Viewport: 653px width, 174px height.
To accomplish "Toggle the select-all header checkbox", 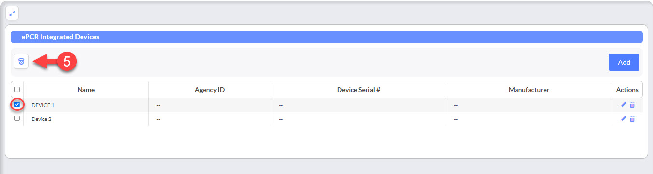I will [x=17, y=90].
